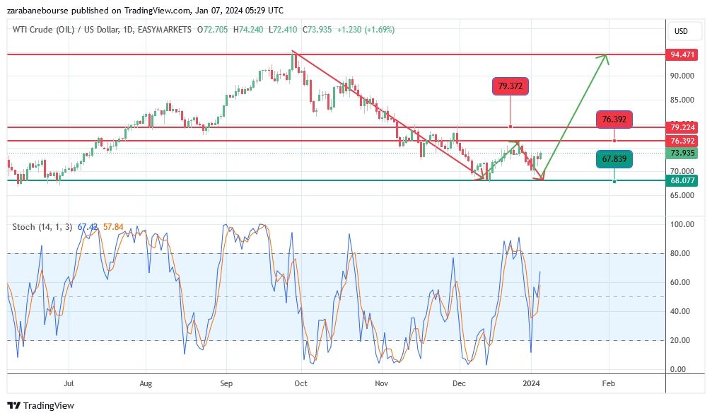Click the red 76.392 callout bubble

point(614,119)
